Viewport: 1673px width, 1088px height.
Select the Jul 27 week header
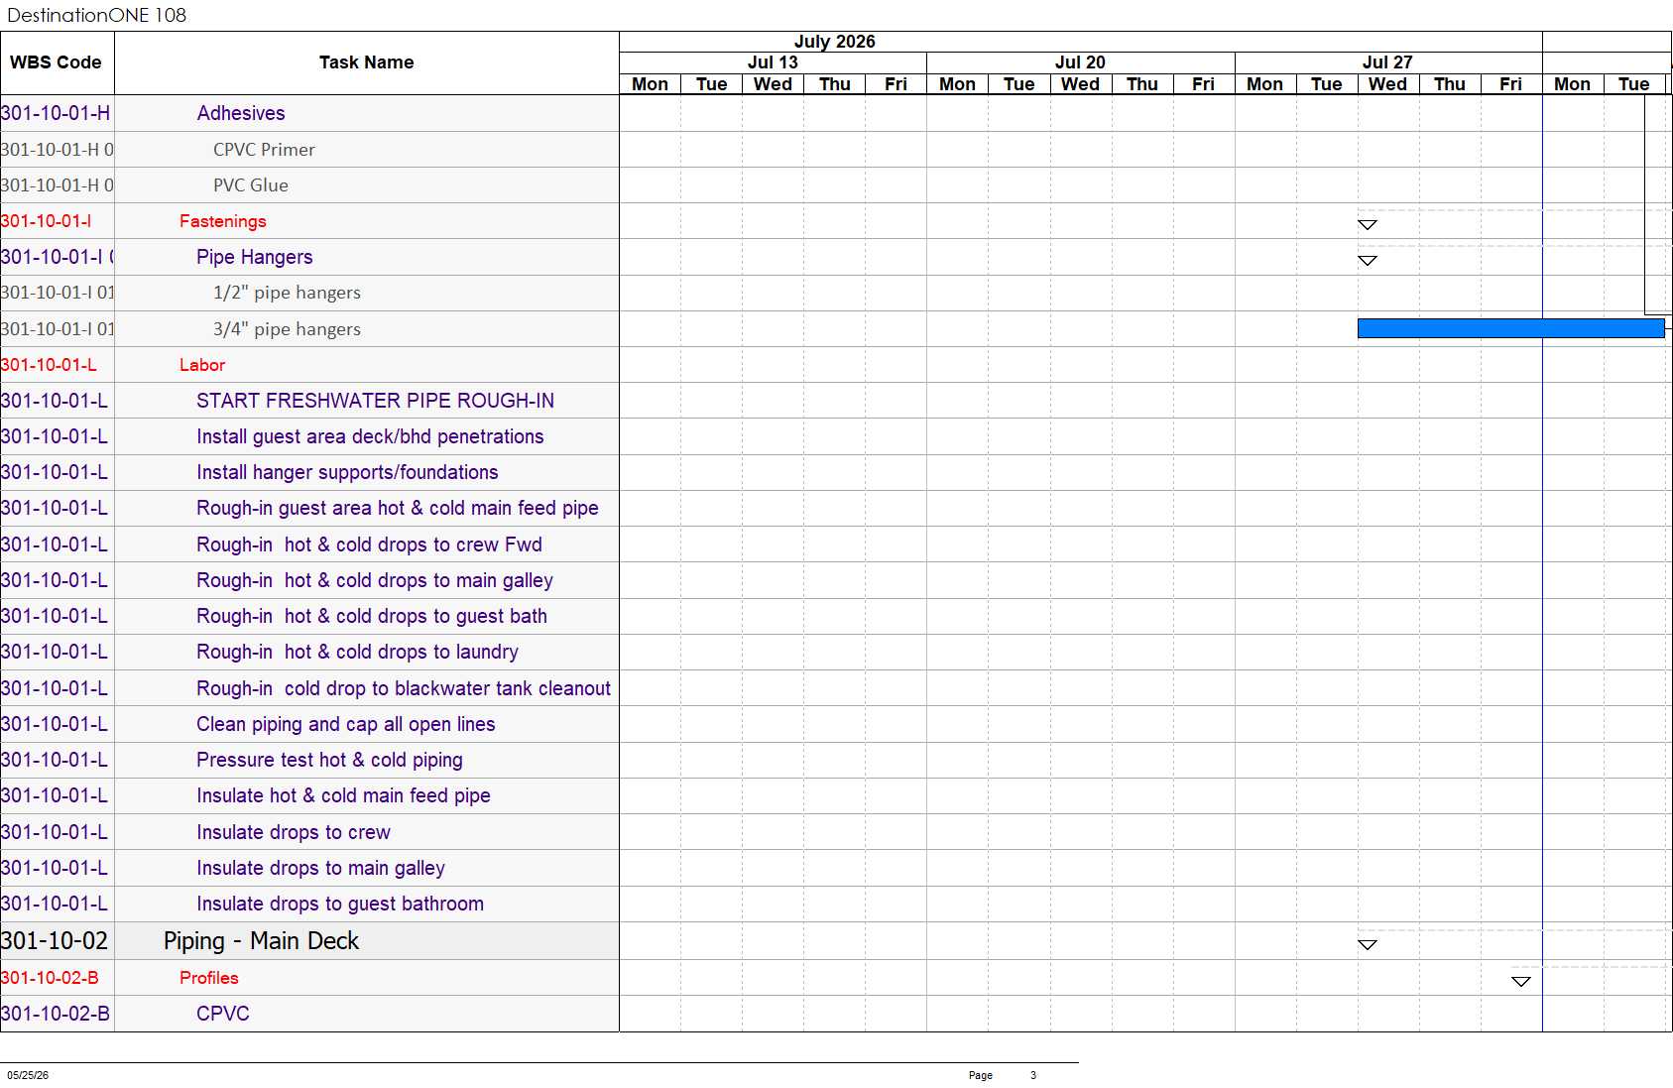[x=1387, y=62]
